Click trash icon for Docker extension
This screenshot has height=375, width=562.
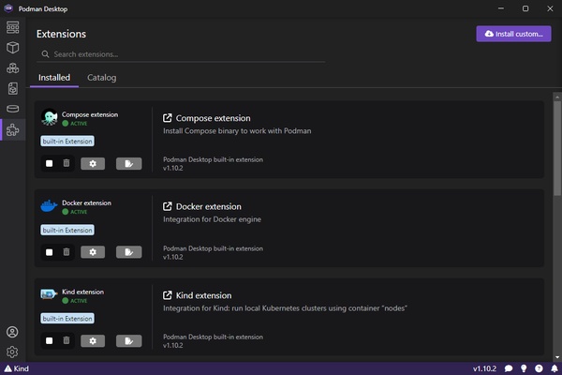tap(67, 252)
